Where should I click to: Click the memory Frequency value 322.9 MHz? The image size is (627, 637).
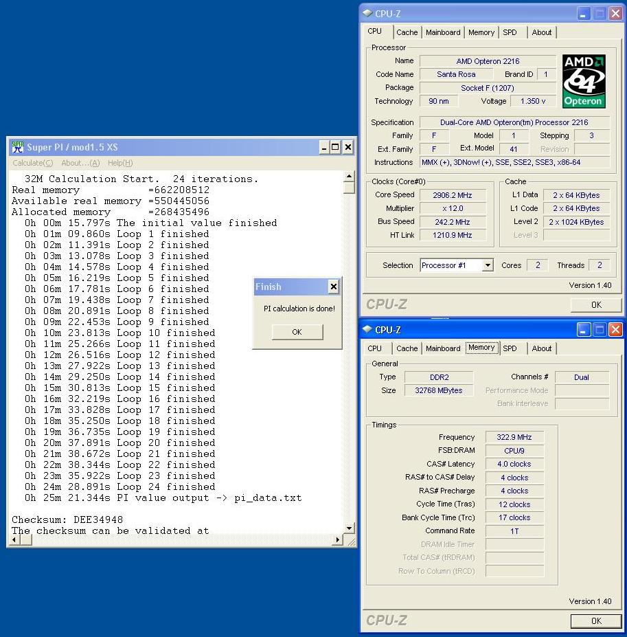click(514, 437)
